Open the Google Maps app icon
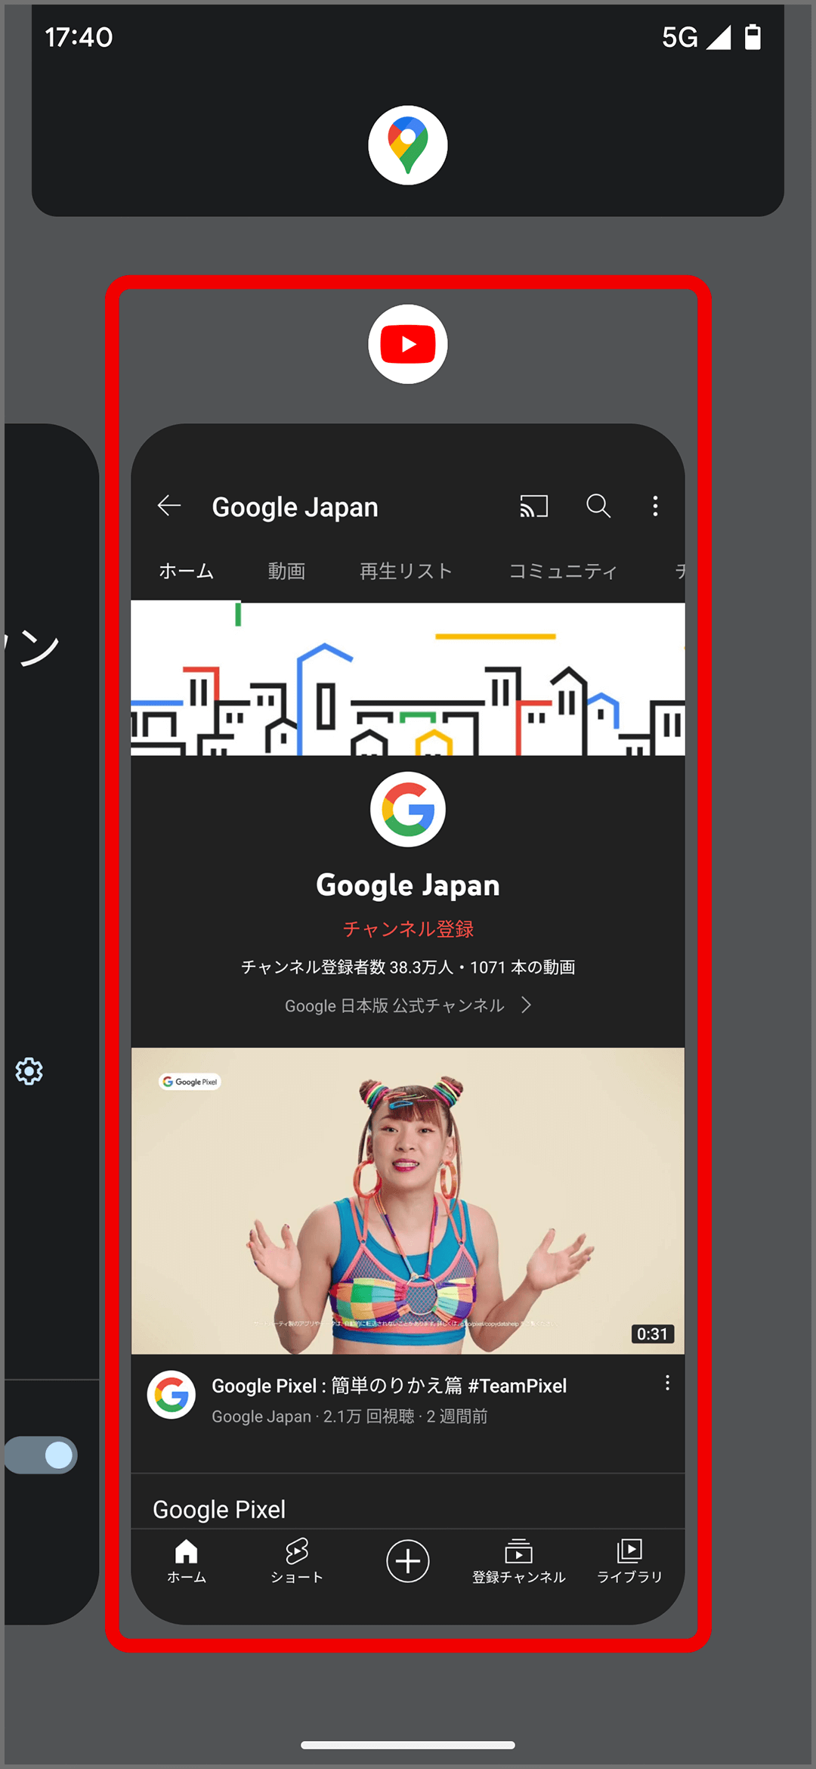 pyautogui.click(x=408, y=145)
